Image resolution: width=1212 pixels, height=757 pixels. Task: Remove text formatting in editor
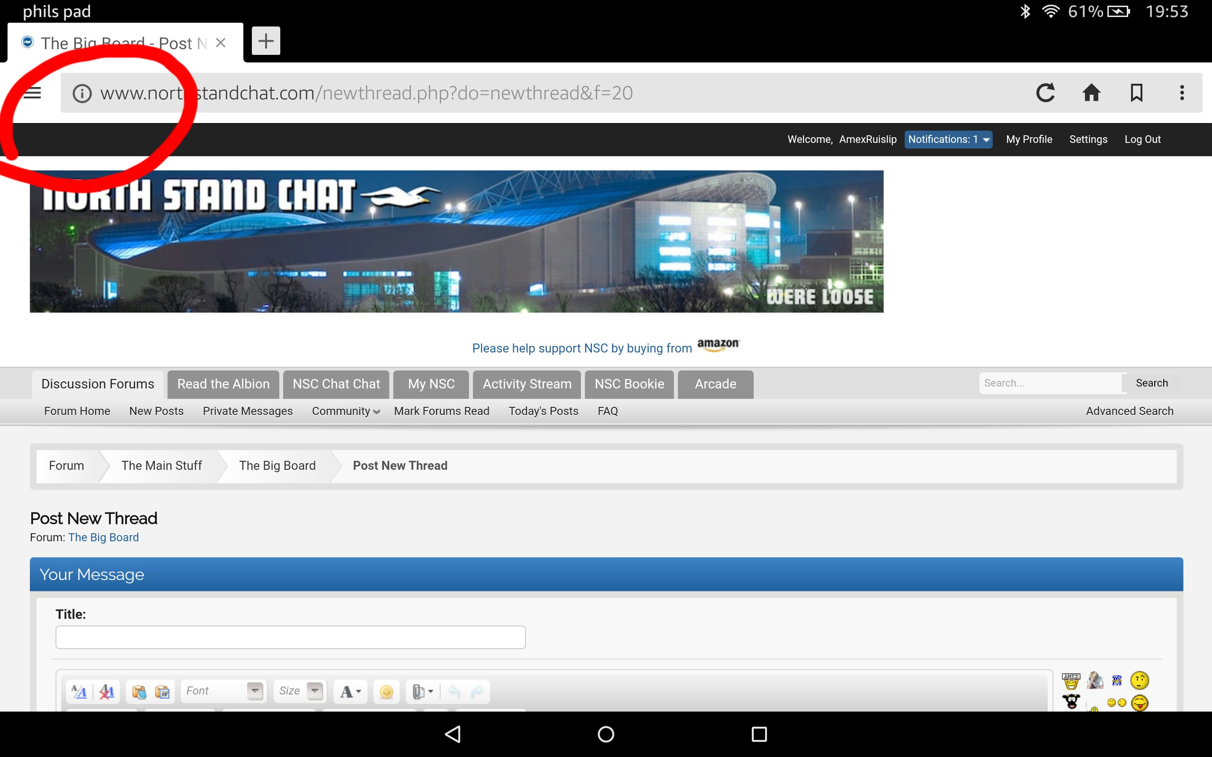click(107, 692)
